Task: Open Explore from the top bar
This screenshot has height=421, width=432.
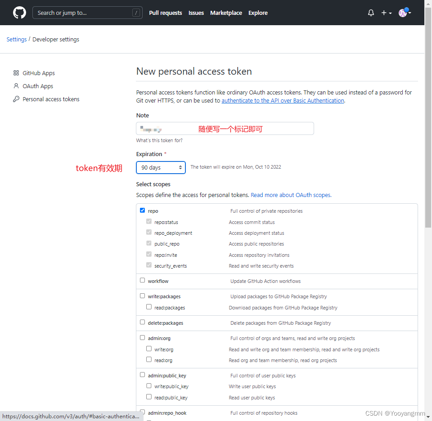Action: click(258, 13)
